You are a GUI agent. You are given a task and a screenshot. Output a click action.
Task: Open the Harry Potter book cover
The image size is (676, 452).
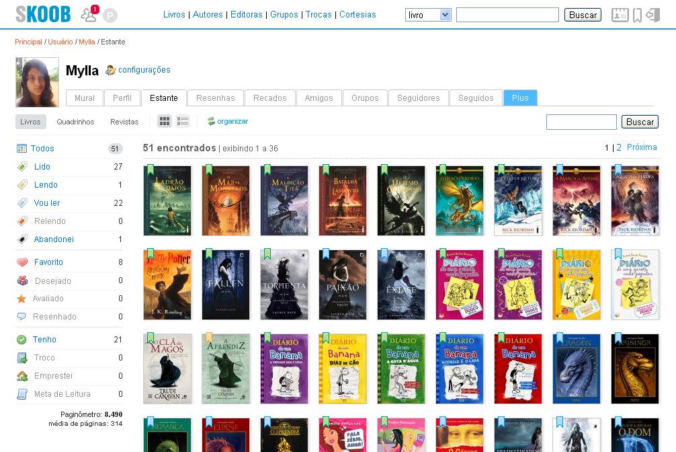point(167,285)
